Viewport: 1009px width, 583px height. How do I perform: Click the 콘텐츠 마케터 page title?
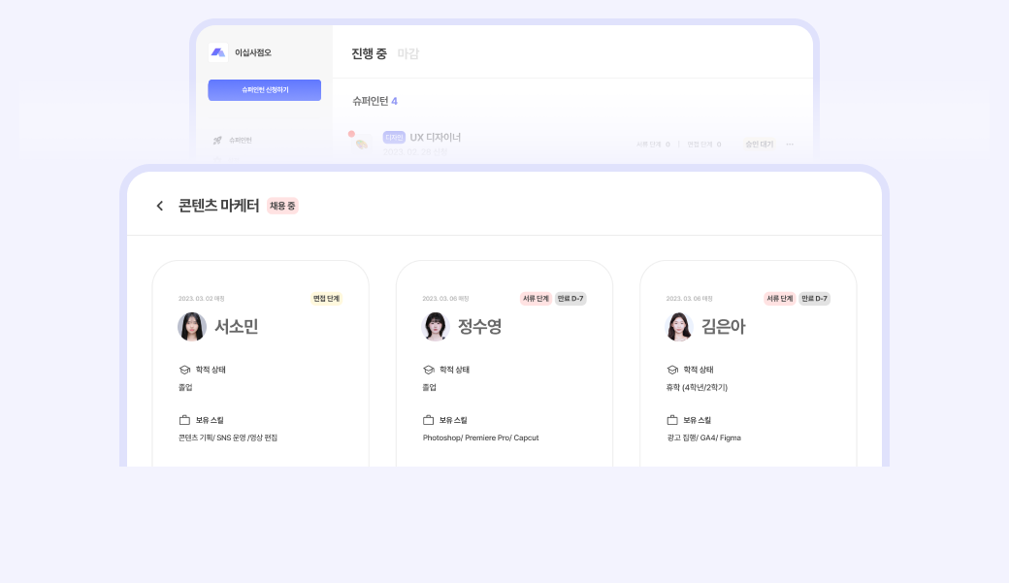point(219,206)
